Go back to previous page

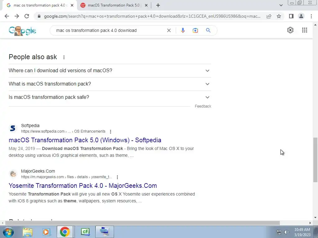[x=7, y=16]
